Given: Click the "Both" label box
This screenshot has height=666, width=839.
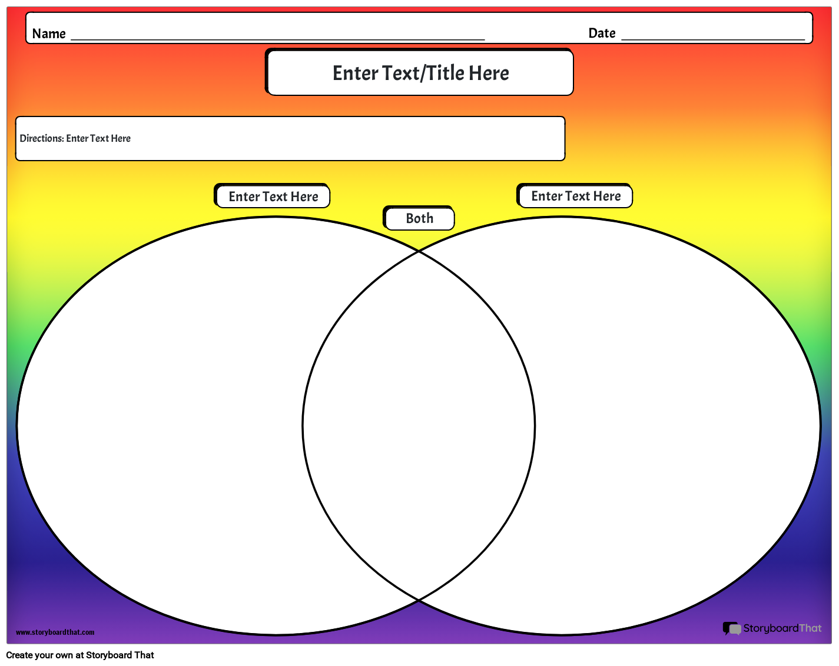Looking at the screenshot, I should [x=419, y=219].
